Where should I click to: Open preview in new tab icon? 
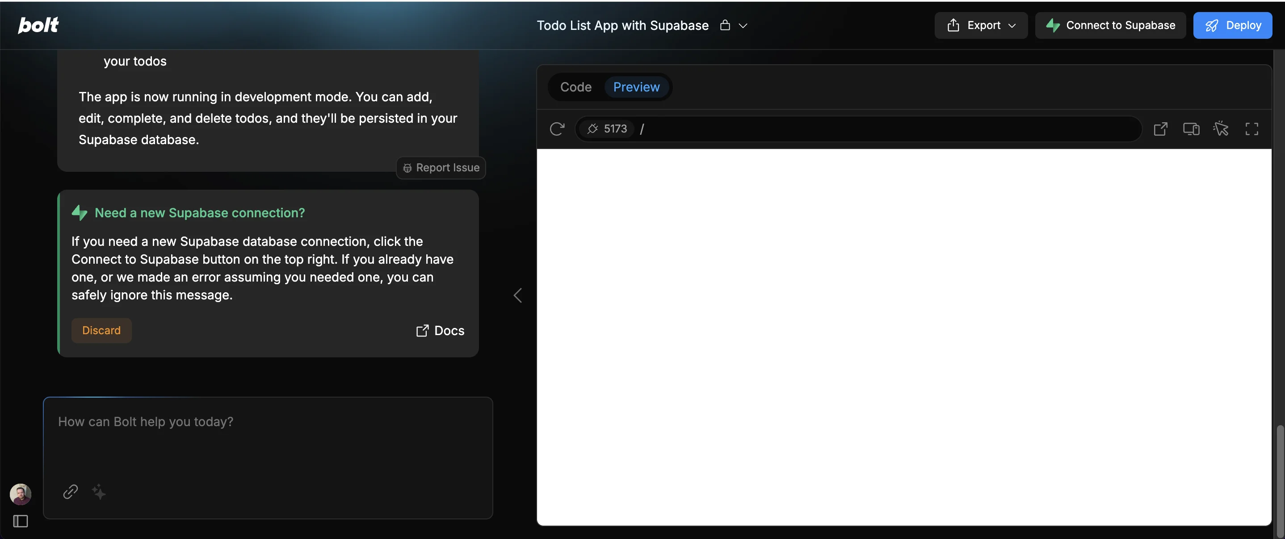(1160, 129)
